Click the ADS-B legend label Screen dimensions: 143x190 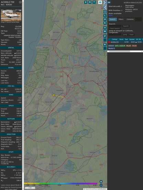[111, 46]
